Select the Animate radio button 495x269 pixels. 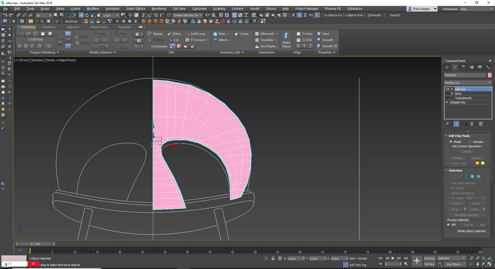470,142
